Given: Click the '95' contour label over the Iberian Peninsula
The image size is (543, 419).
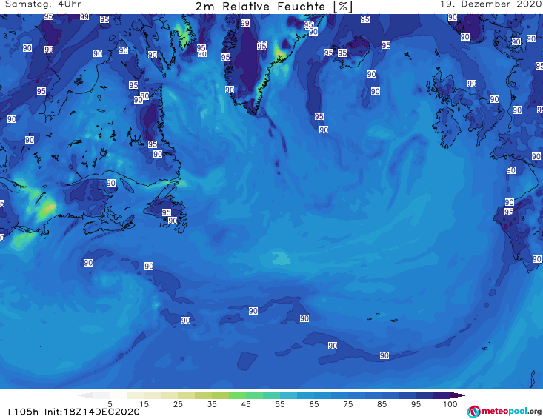Looking at the screenshot, I should tap(509, 212).
